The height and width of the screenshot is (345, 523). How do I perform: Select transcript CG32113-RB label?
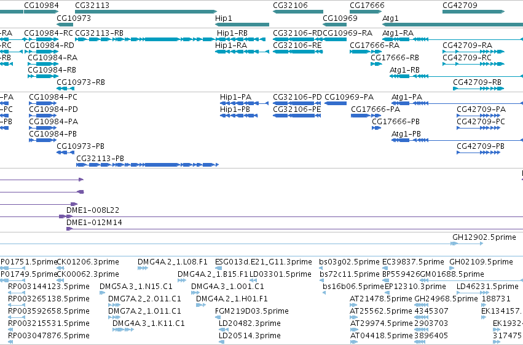(x=100, y=33)
